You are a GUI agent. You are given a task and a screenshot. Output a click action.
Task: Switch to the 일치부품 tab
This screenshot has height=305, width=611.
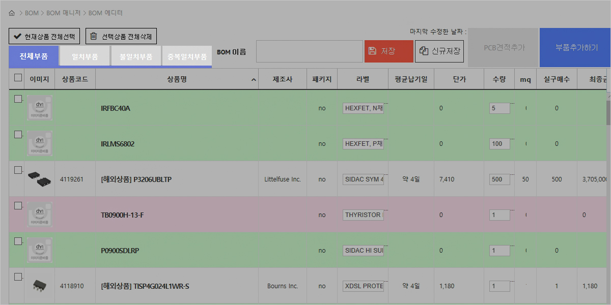click(85, 56)
